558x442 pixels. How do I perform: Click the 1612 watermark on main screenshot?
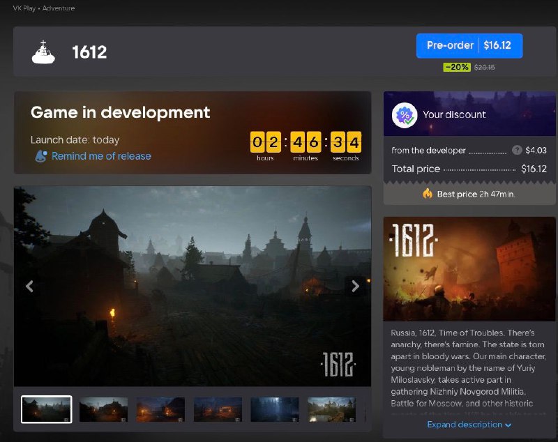click(338, 363)
